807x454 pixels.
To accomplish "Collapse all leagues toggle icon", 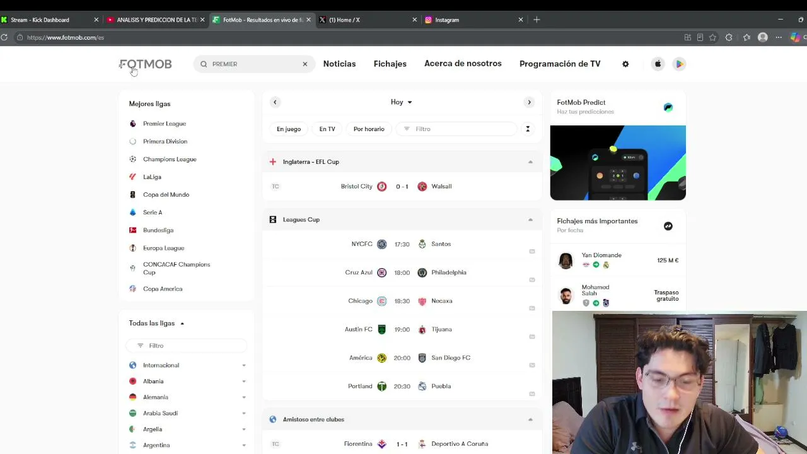I will click(x=528, y=129).
